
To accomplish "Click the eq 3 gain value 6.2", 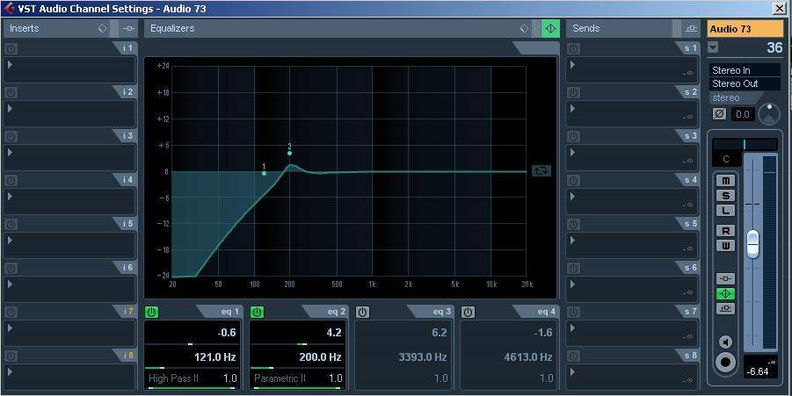I will click(440, 333).
